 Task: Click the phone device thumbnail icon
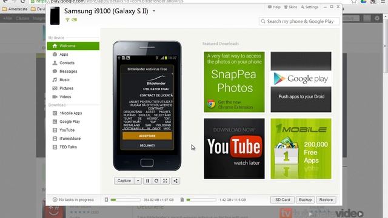tap(55, 16)
